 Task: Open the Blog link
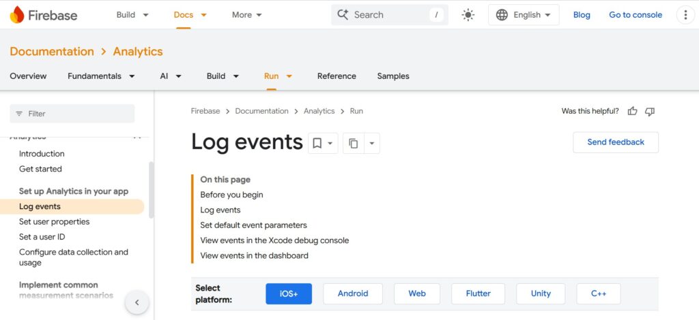pos(582,15)
